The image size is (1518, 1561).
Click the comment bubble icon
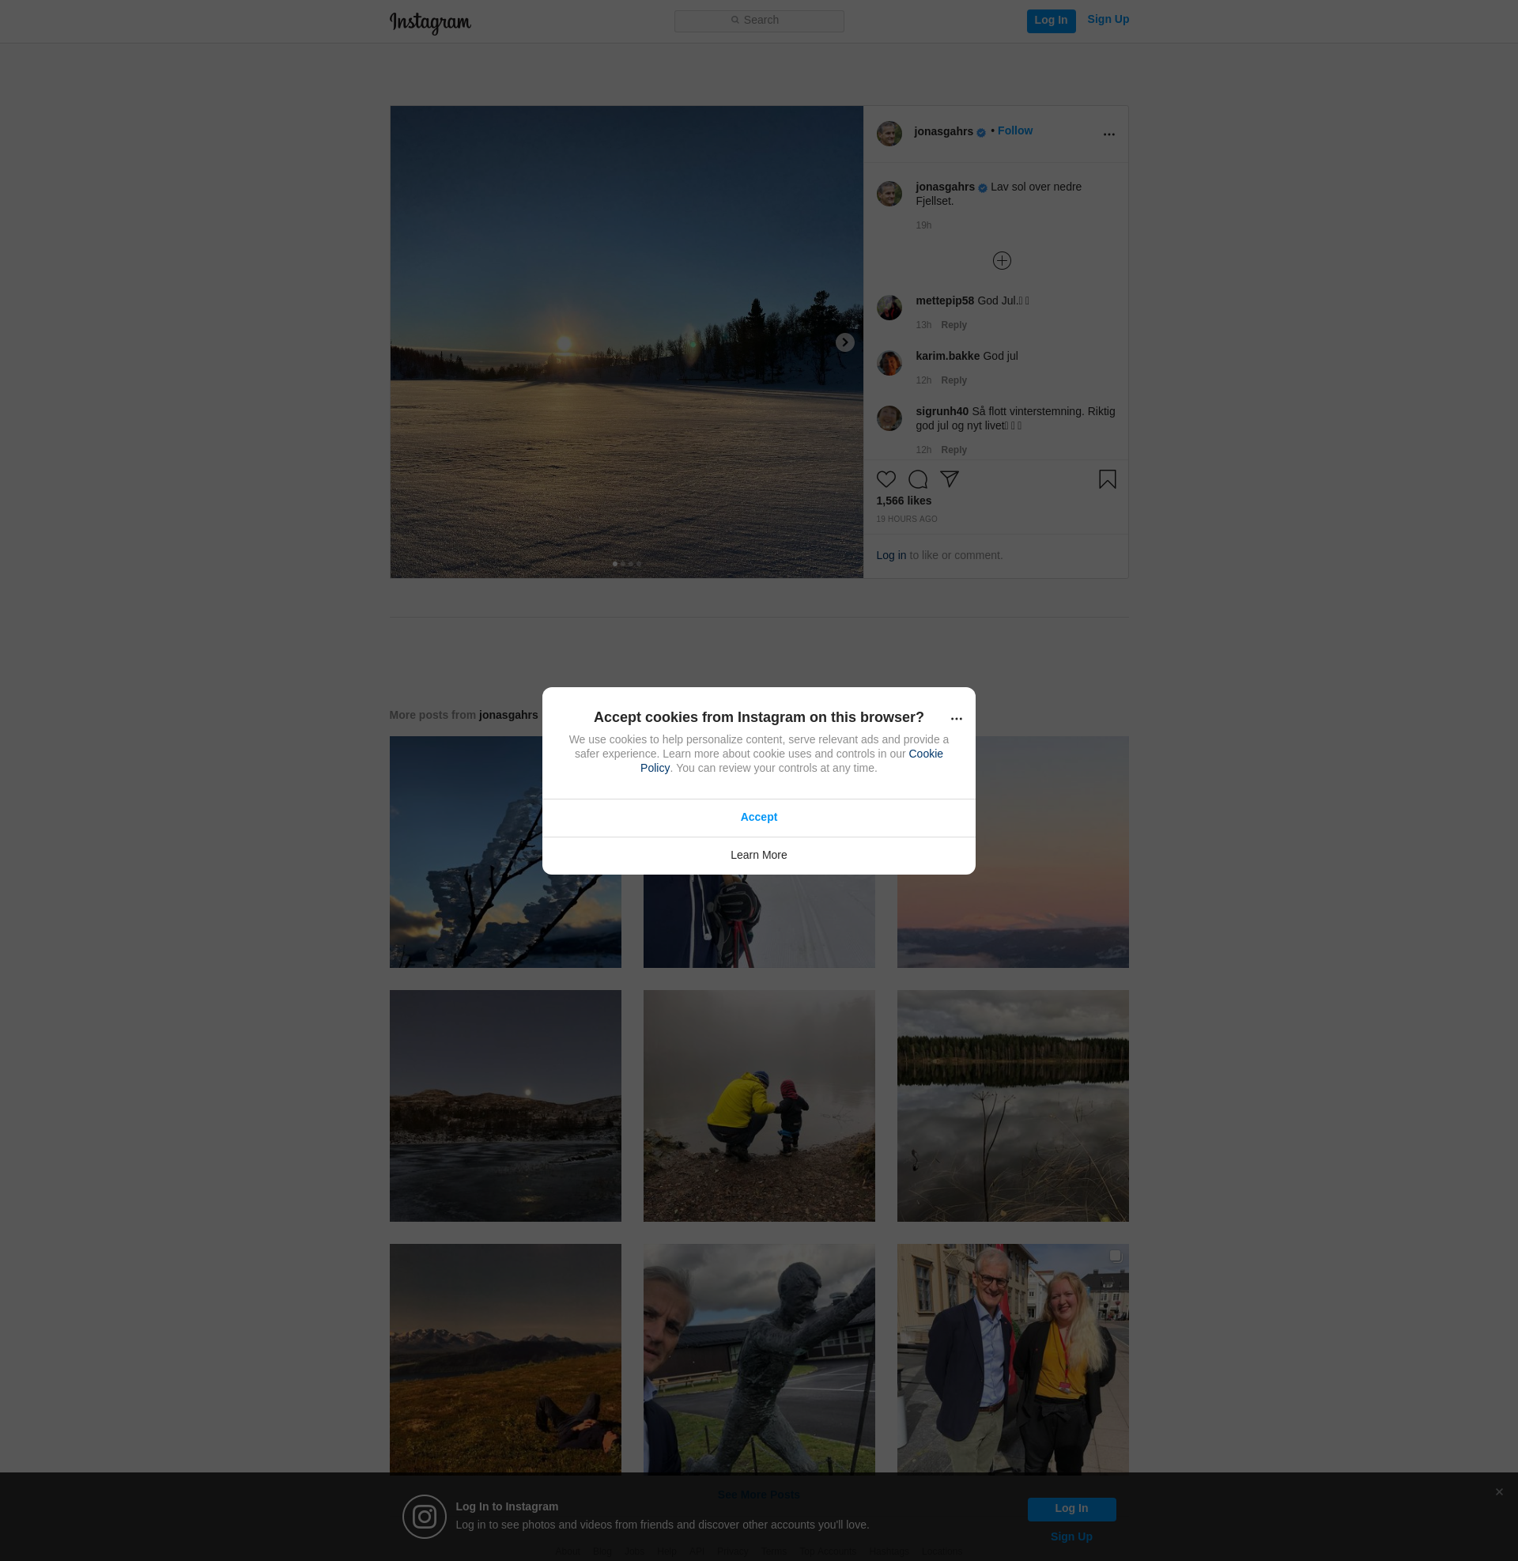[x=918, y=479]
